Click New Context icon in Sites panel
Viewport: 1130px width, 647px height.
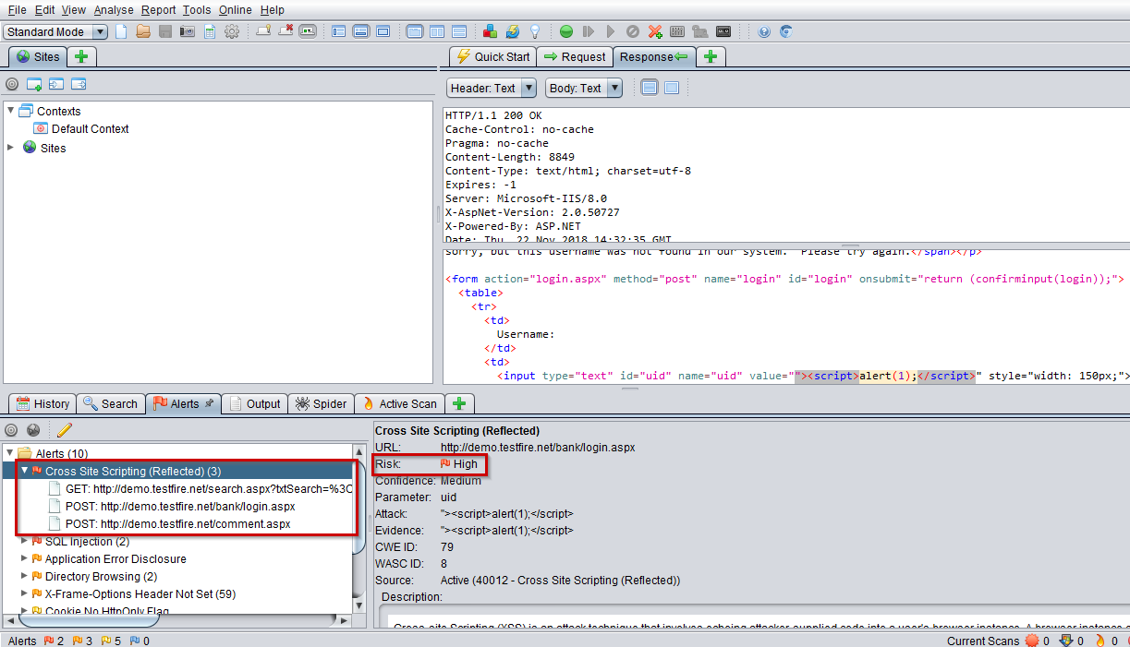click(34, 84)
